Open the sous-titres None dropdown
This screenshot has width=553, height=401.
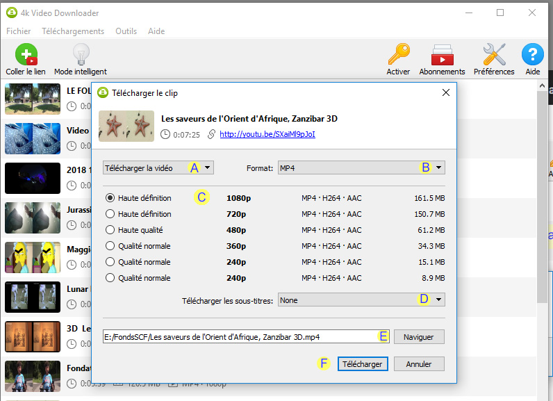pyautogui.click(x=361, y=300)
